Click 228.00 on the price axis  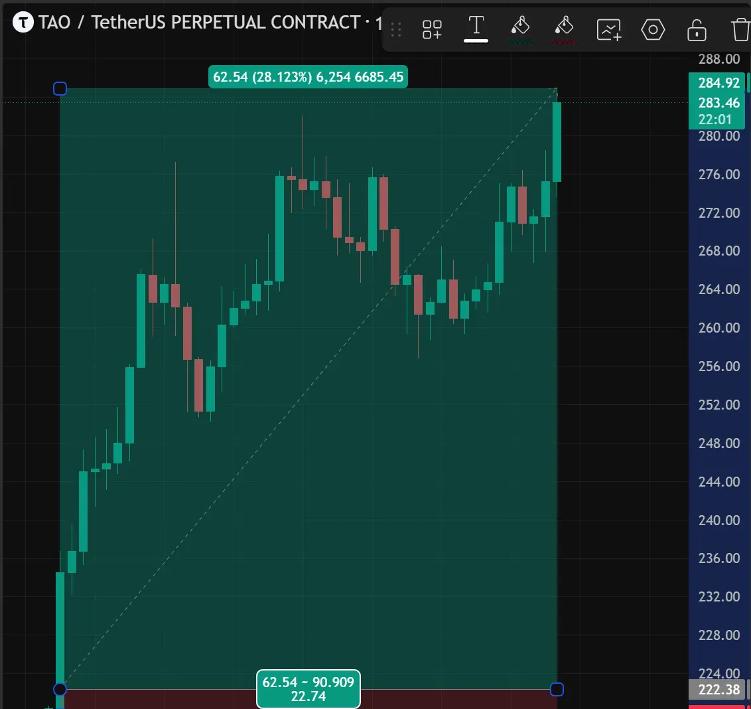719,635
